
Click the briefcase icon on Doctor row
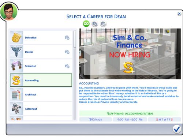(x=67, y=52)
